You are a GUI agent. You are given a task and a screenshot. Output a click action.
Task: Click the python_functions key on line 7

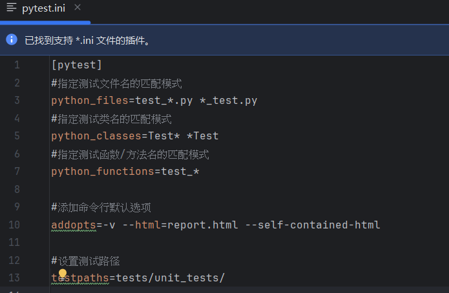103,172
